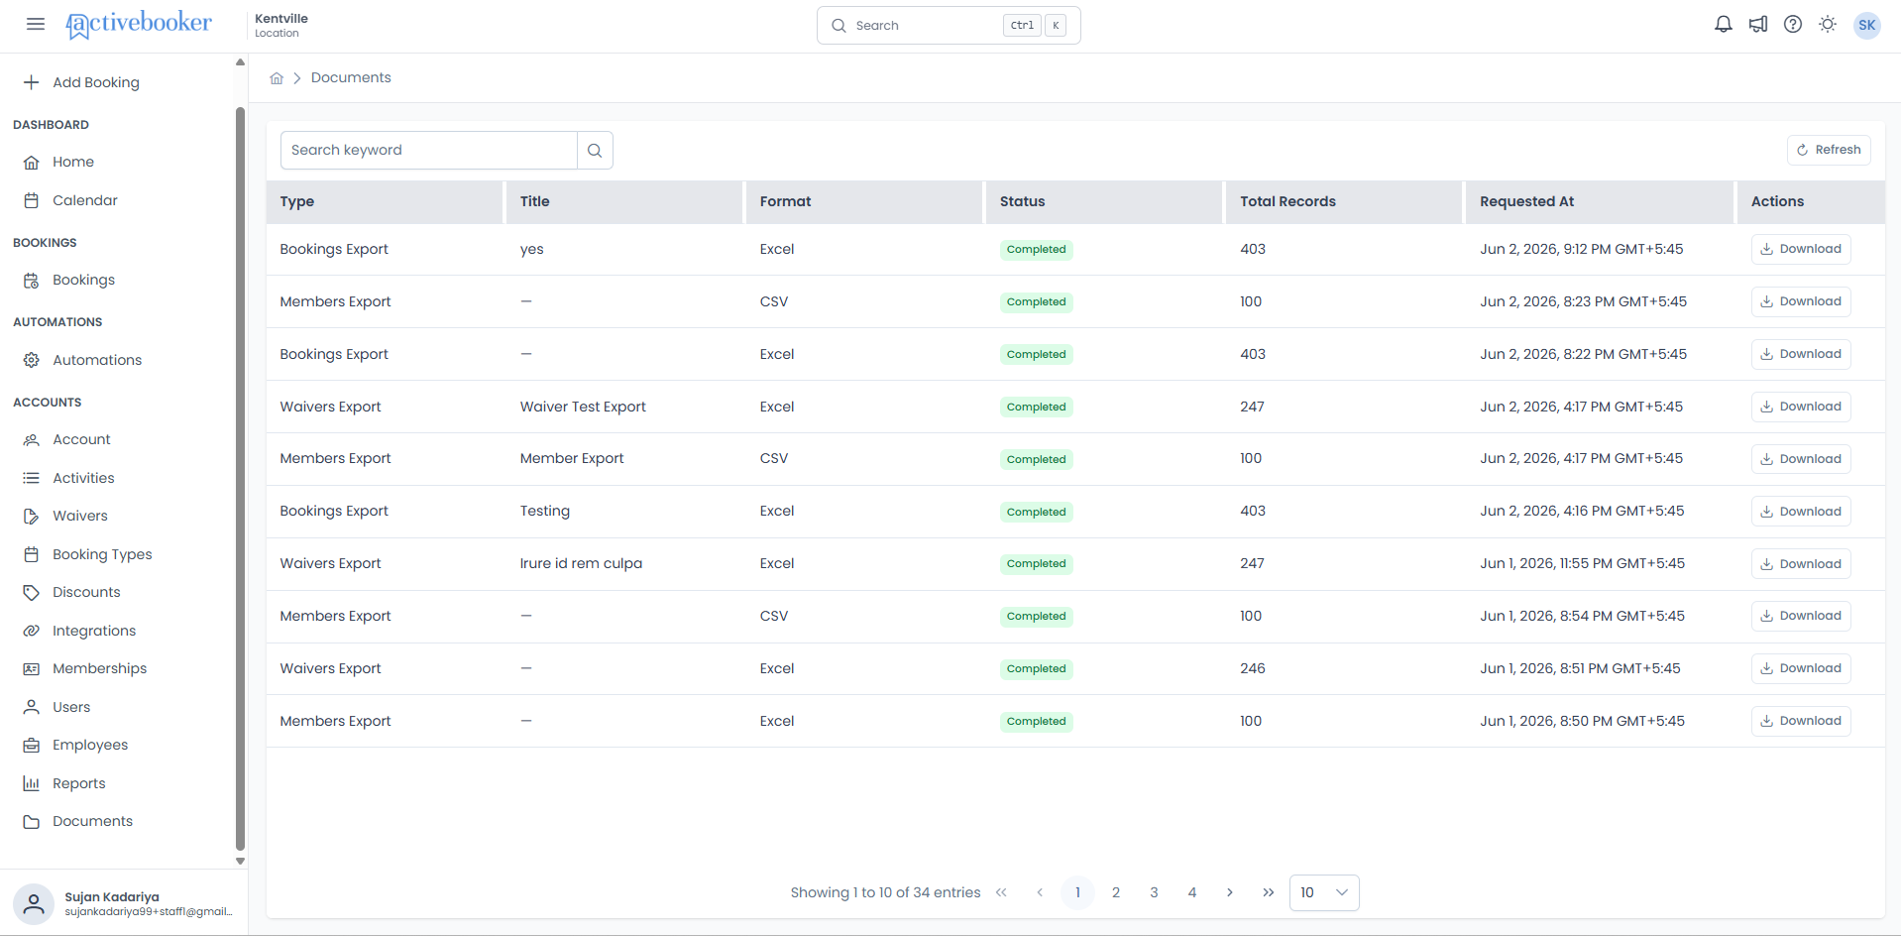
Task: Click the Total Records column header
Action: pyautogui.click(x=1344, y=201)
